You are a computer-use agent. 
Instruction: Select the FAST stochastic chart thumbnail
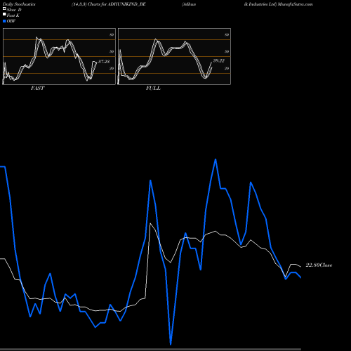coord(59,56)
